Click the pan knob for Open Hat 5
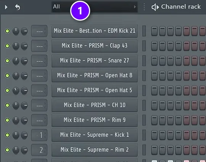 tap(16, 90)
